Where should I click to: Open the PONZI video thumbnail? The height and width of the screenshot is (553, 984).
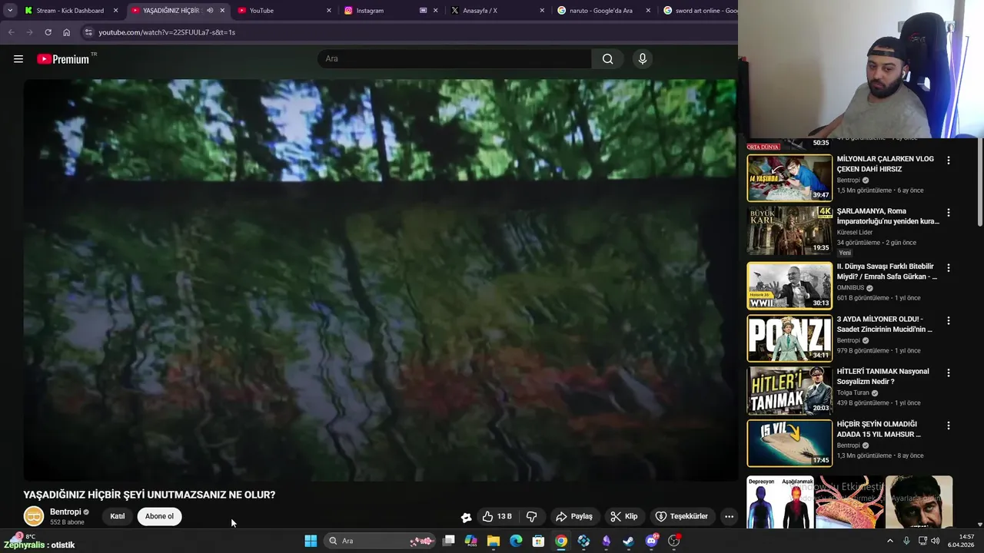tap(790, 338)
